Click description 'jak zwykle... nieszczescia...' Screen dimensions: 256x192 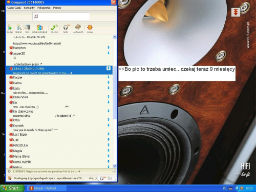[x=30, y=93]
